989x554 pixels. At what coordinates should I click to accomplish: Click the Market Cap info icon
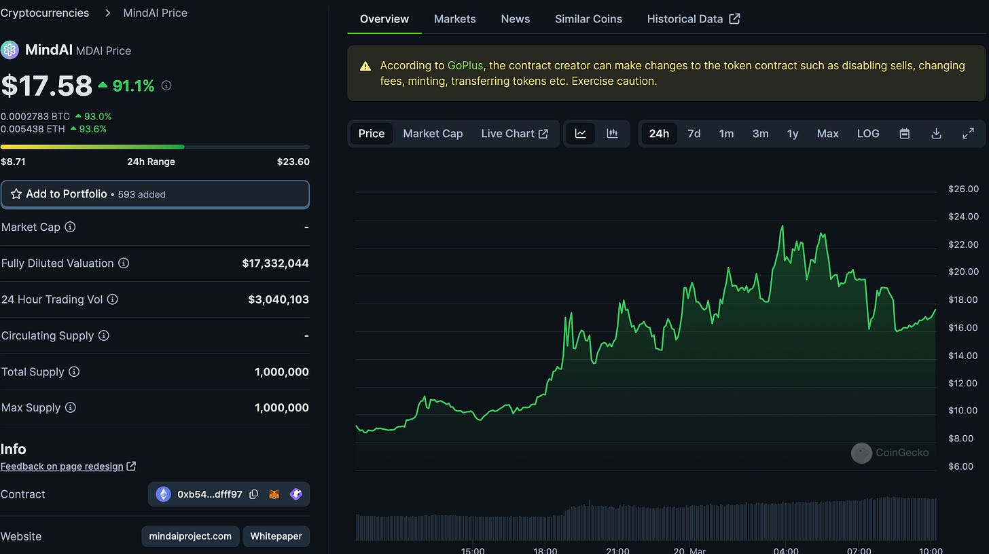(70, 227)
